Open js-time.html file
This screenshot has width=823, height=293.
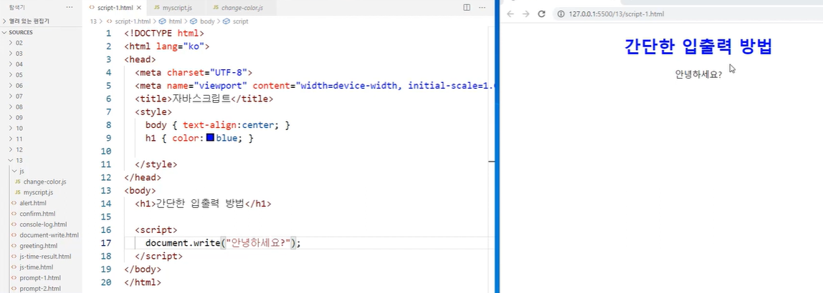click(x=41, y=267)
